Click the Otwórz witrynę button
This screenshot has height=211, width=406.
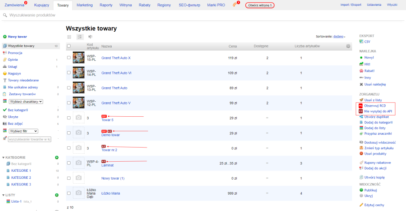coord(259,5)
